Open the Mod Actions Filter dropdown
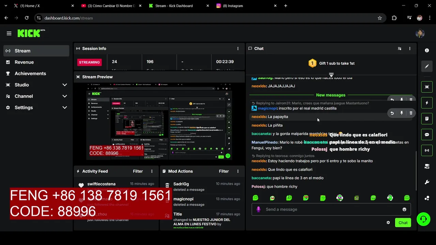436x245 pixels. (x=224, y=171)
